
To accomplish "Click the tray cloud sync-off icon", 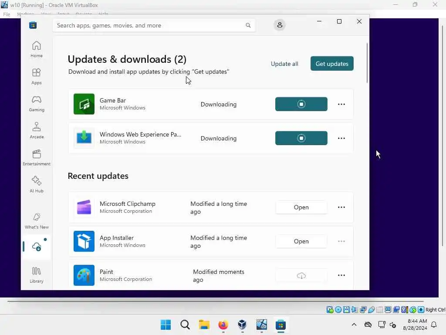I will tap(368, 325).
